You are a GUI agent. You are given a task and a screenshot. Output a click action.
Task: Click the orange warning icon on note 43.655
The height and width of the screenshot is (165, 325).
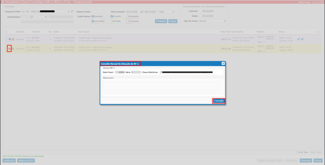click(x=13, y=39)
